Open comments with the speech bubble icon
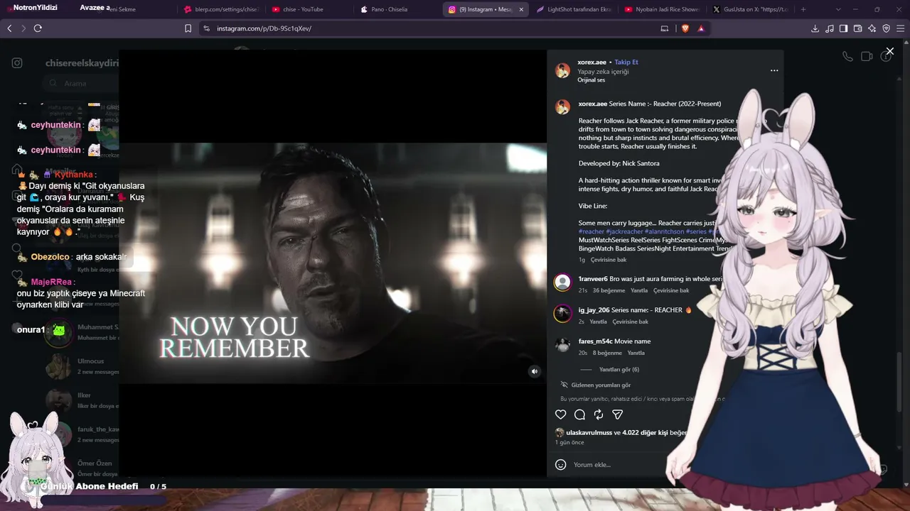The width and height of the screenshot is (910, 511). click(579, 414)
